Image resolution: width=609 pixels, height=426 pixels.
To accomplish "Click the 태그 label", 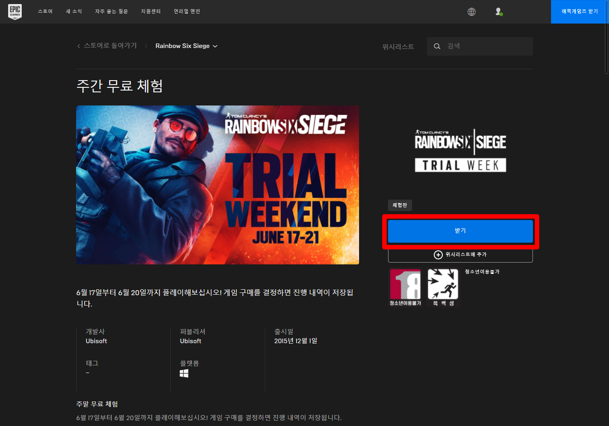I will [92, 363].
